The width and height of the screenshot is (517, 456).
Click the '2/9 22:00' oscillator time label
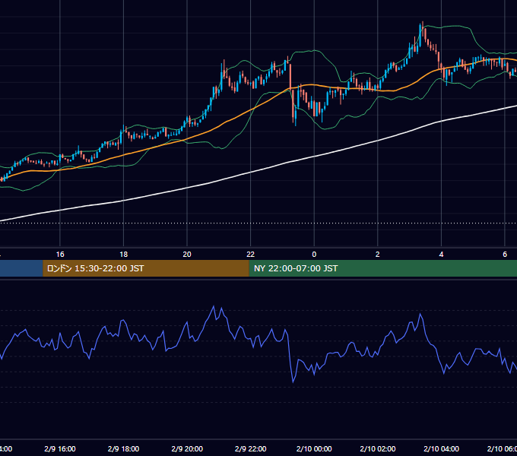(251, 448)
